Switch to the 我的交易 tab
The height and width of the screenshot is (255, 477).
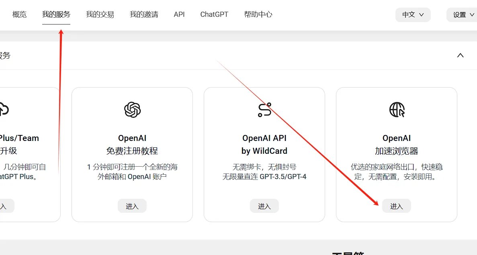click(100, 14)
